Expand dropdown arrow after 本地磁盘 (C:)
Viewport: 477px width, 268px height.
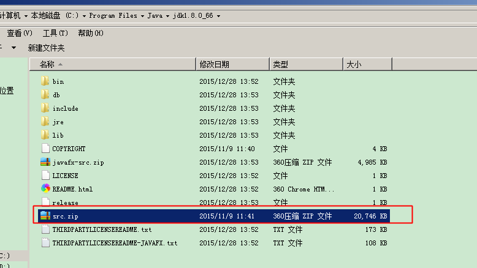pos(84,16)
